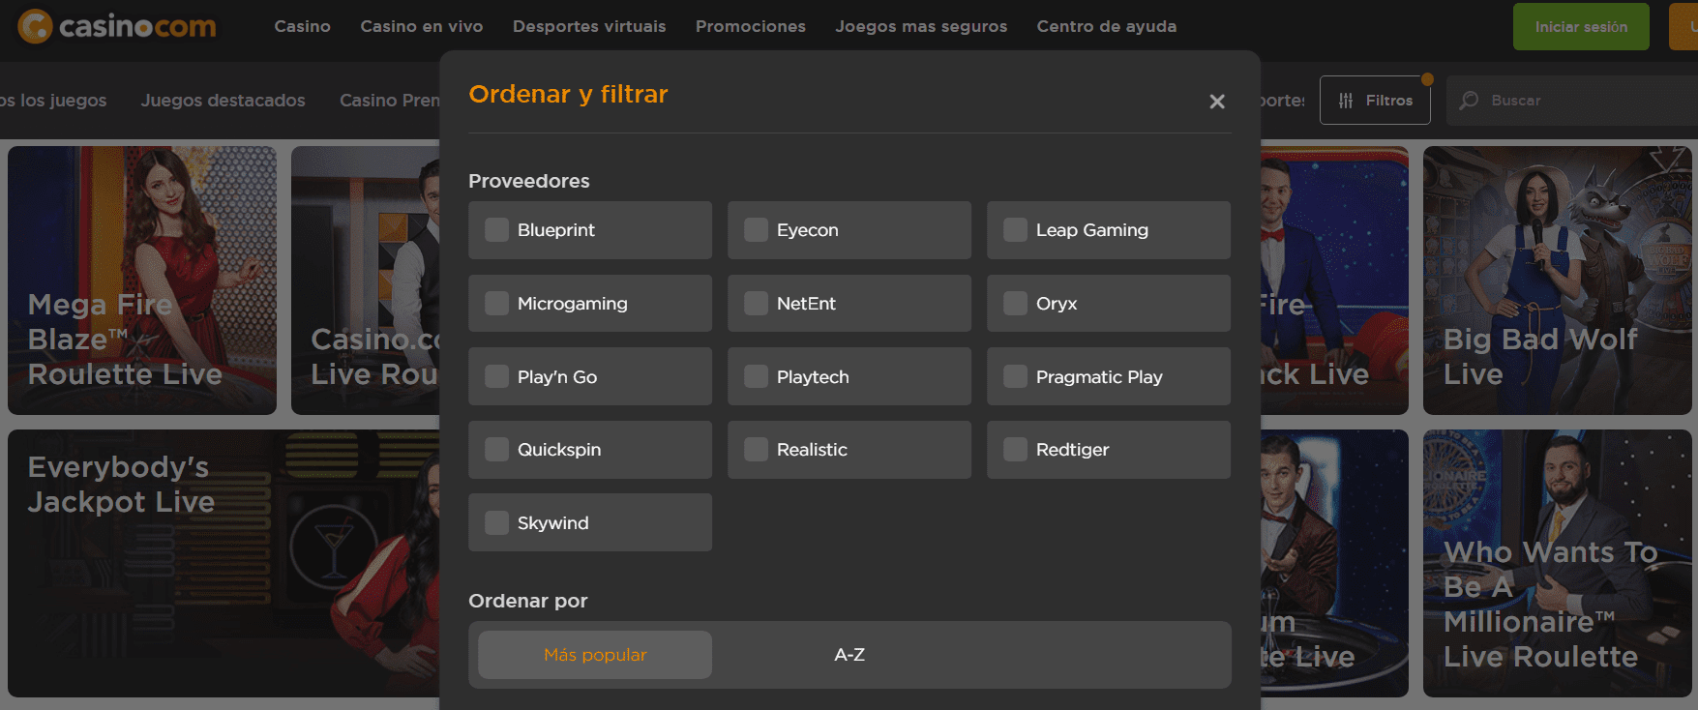
Task: Check the Playtech provider checkbox
Action: pyautogui.click(x=756, y=376)
